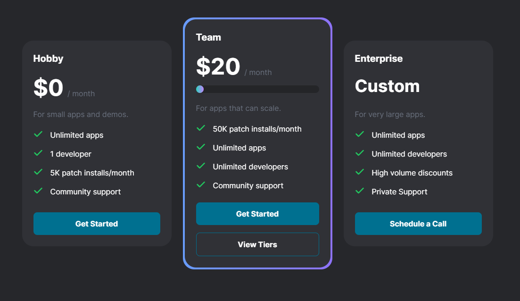
Task: Click Get Started in the Hobby plan
Action: [x=97, y=224]
